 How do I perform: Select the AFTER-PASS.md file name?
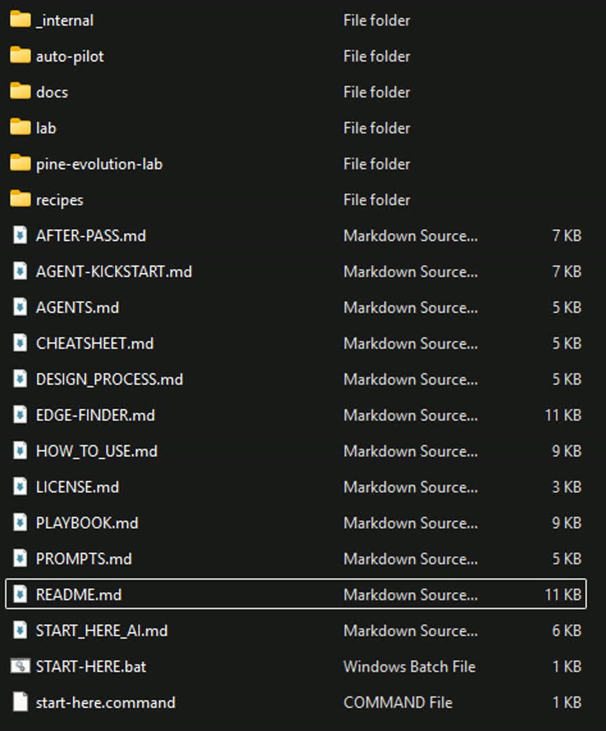pyautogui.click(x=91, y=235)
